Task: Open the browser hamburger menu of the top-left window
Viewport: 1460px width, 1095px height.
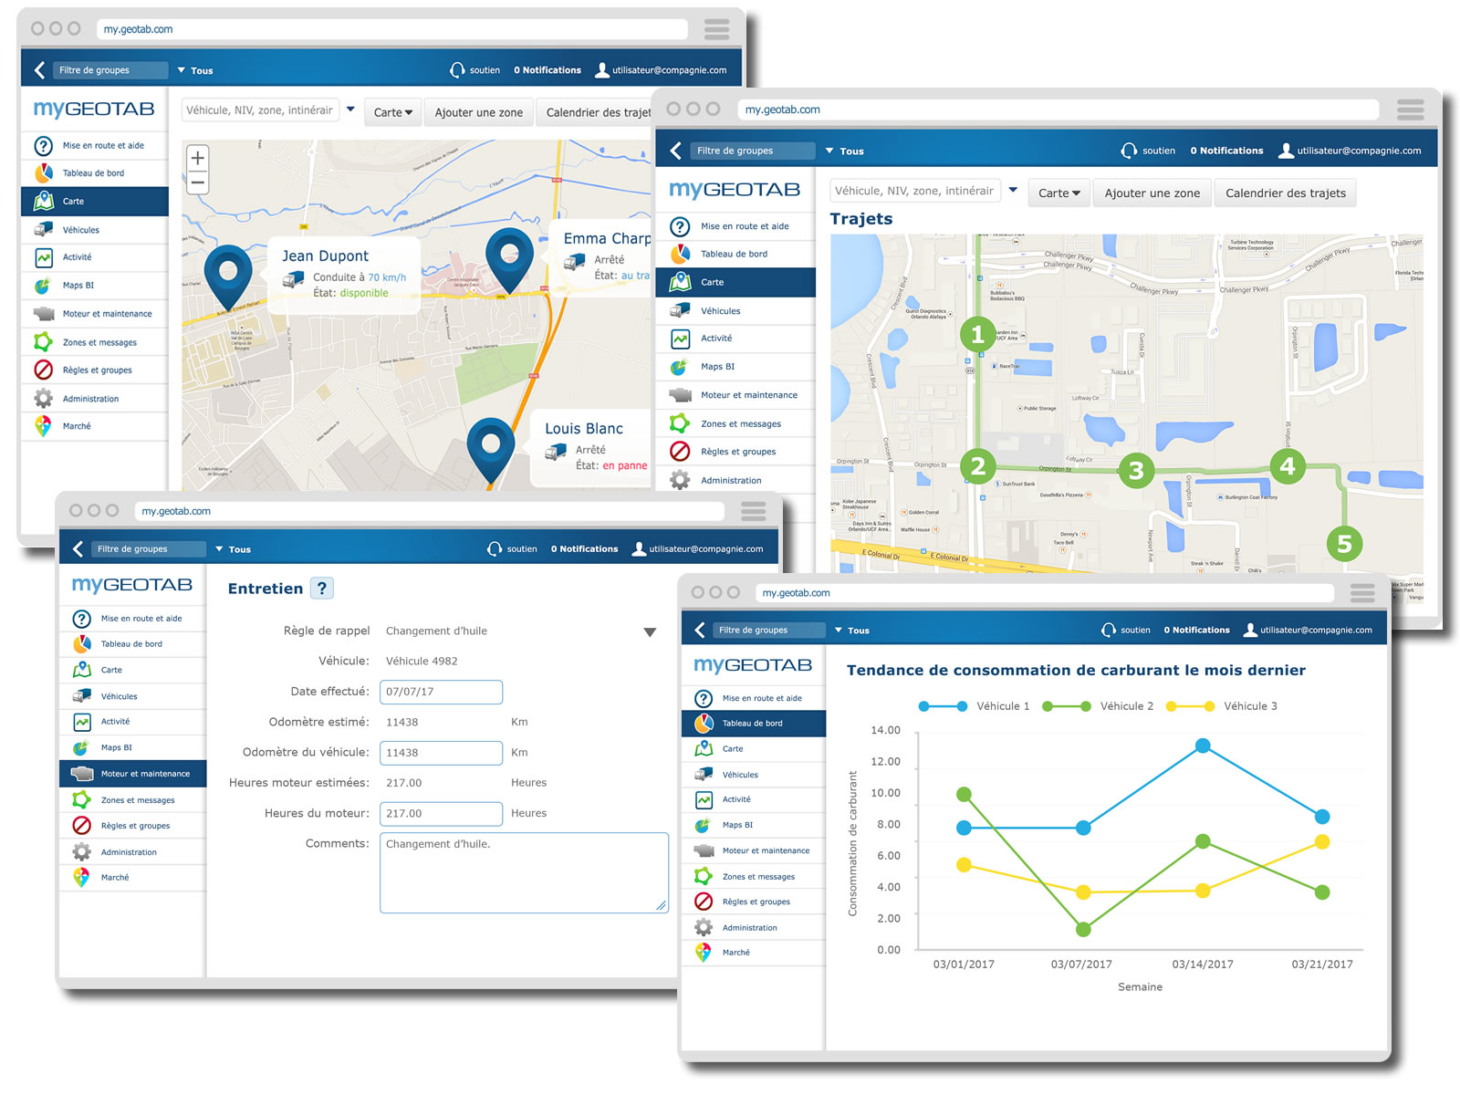Action: tap(717, 29)
